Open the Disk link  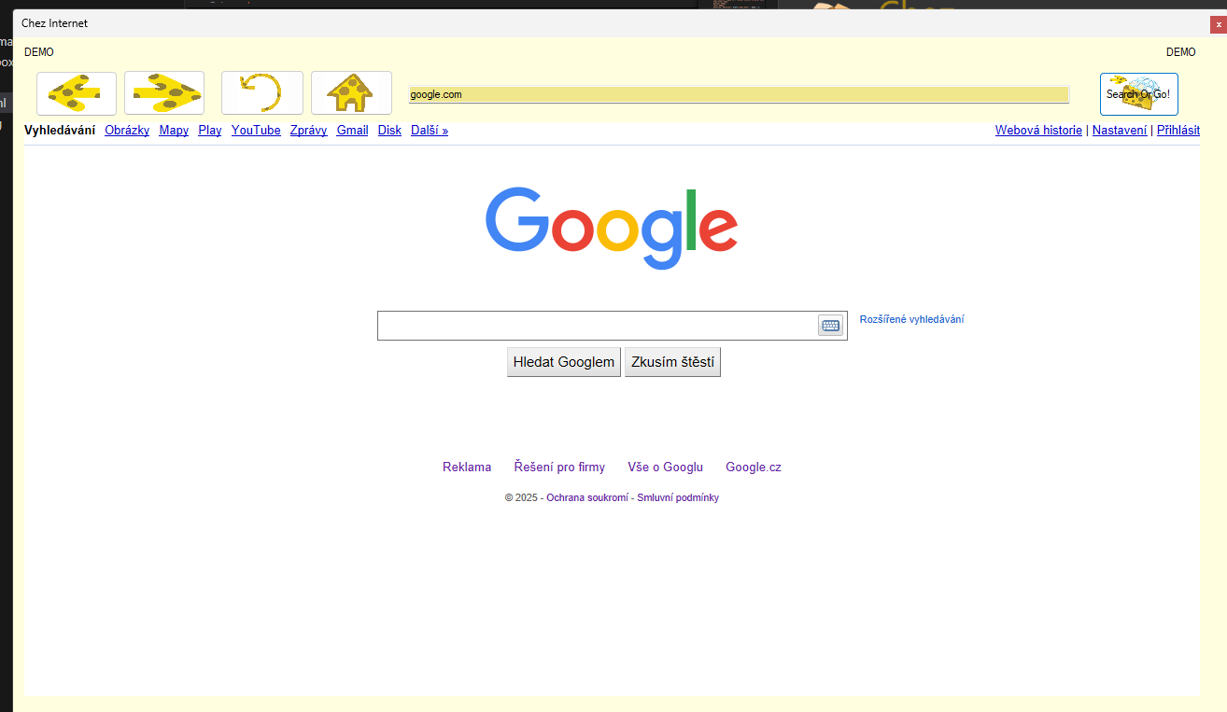click(x=389, y=131)
